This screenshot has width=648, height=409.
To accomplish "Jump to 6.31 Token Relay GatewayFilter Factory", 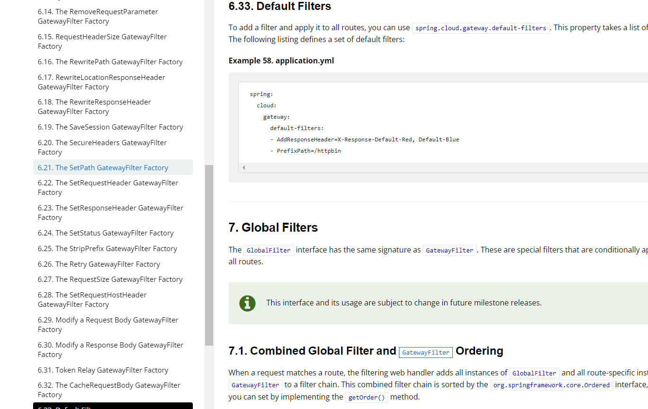I will pos(103,370).
